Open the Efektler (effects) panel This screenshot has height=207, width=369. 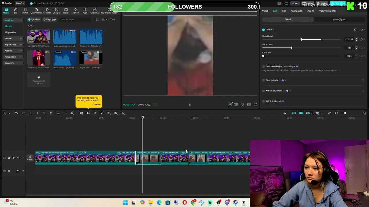[x=47, y=11]
